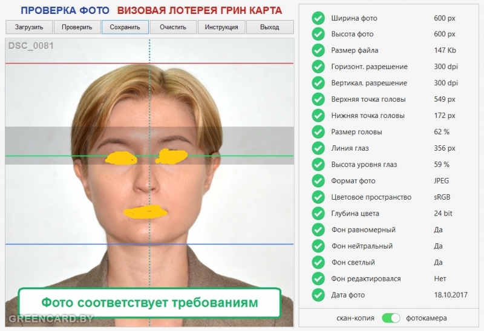Screen dimensions: 484x331
Task: Click the фотокамера label
Action: [427, 318]
